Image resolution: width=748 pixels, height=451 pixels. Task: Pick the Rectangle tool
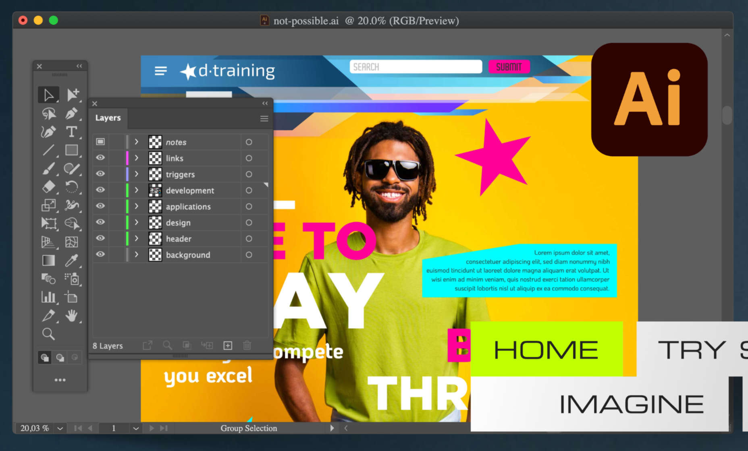tap(71, 150)
